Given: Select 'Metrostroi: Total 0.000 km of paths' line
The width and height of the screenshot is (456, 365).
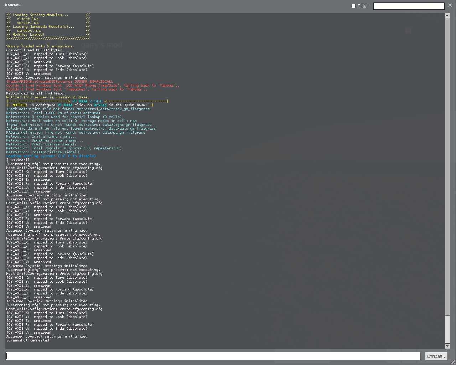Looking at the screenshot, I should tap(53, 113).
